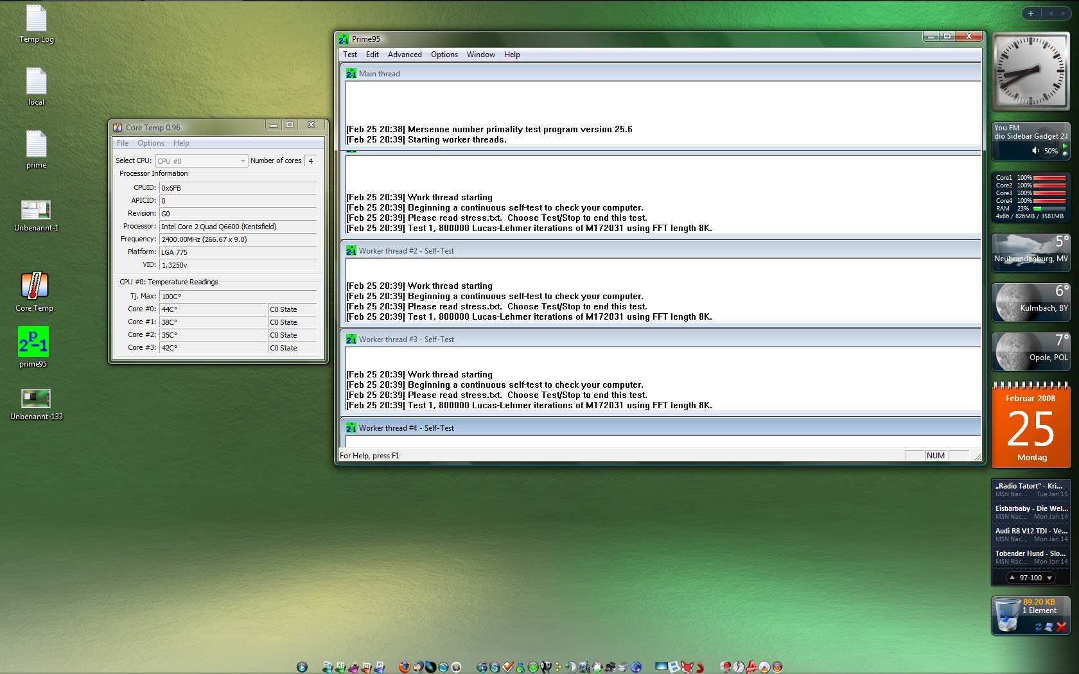This screenshot has height=674, width=1079.
Task: Click the Neubrandenburg weather gadget
Action: point(1031,253)
